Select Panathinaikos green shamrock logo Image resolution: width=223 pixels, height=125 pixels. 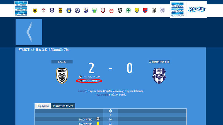click(x=128, y=11)
